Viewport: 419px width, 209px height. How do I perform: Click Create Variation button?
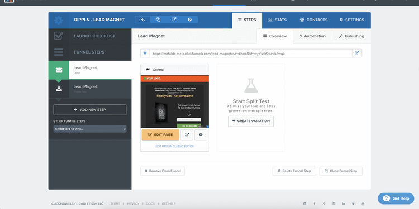pos(251,121)
